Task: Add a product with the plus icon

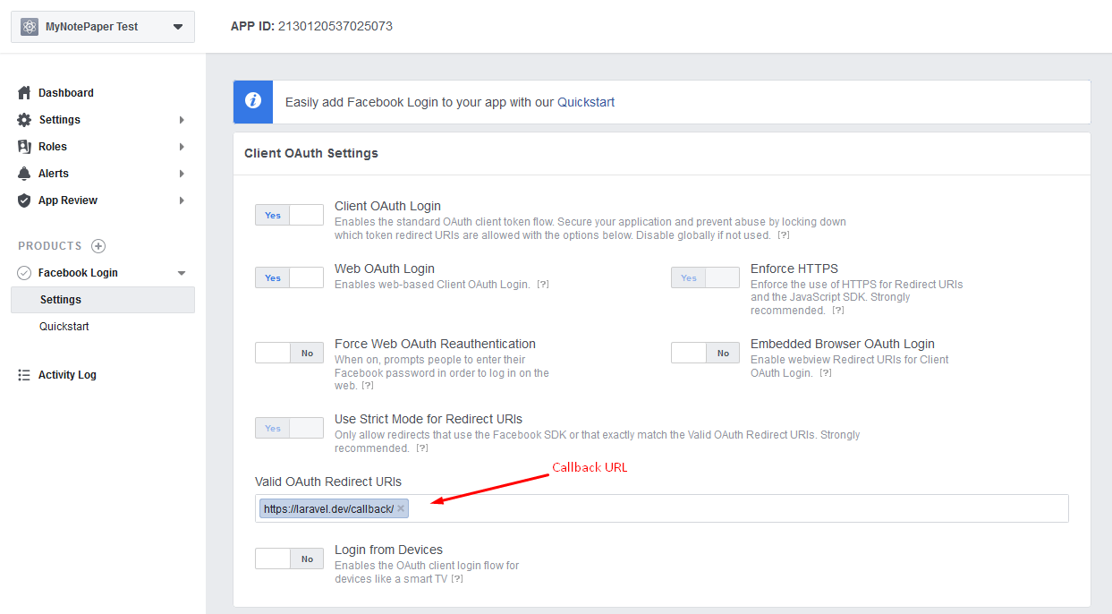Action: (98, 246)
